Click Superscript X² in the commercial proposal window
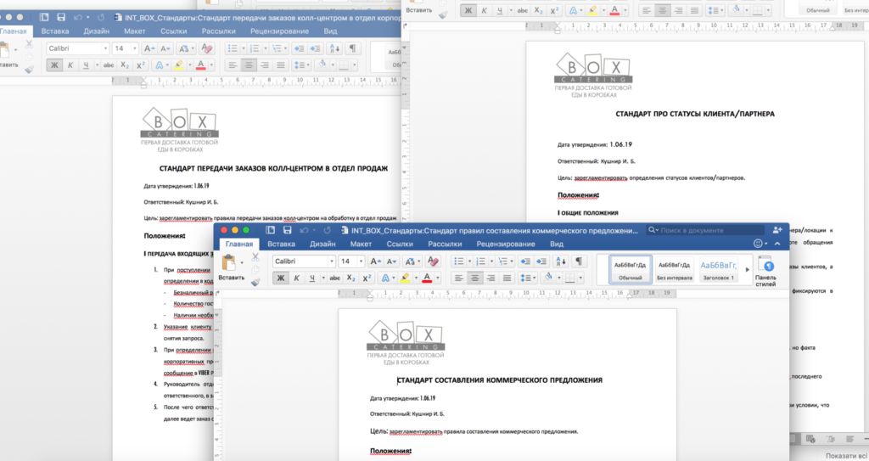The image size is (869, 461). coord(367,278)
